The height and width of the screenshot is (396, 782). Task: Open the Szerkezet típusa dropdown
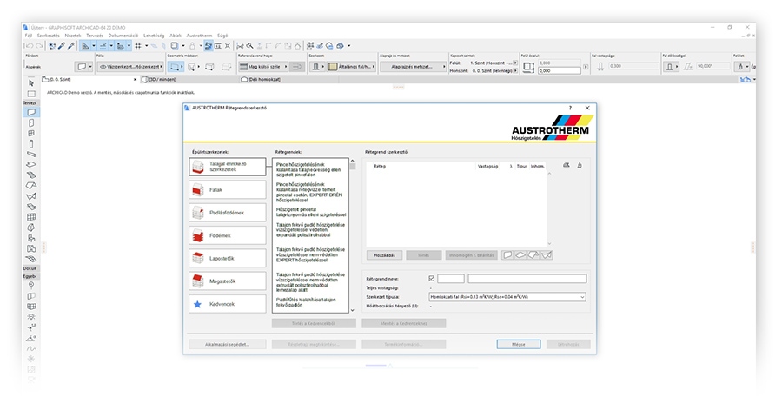[x=507, y=297]
